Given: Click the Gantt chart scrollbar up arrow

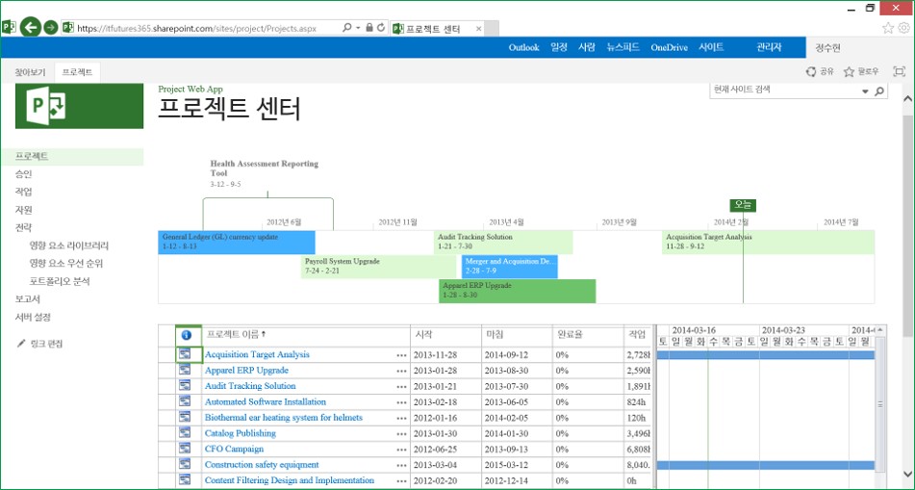Looking at the screenshot, I should tap(880, 330).
